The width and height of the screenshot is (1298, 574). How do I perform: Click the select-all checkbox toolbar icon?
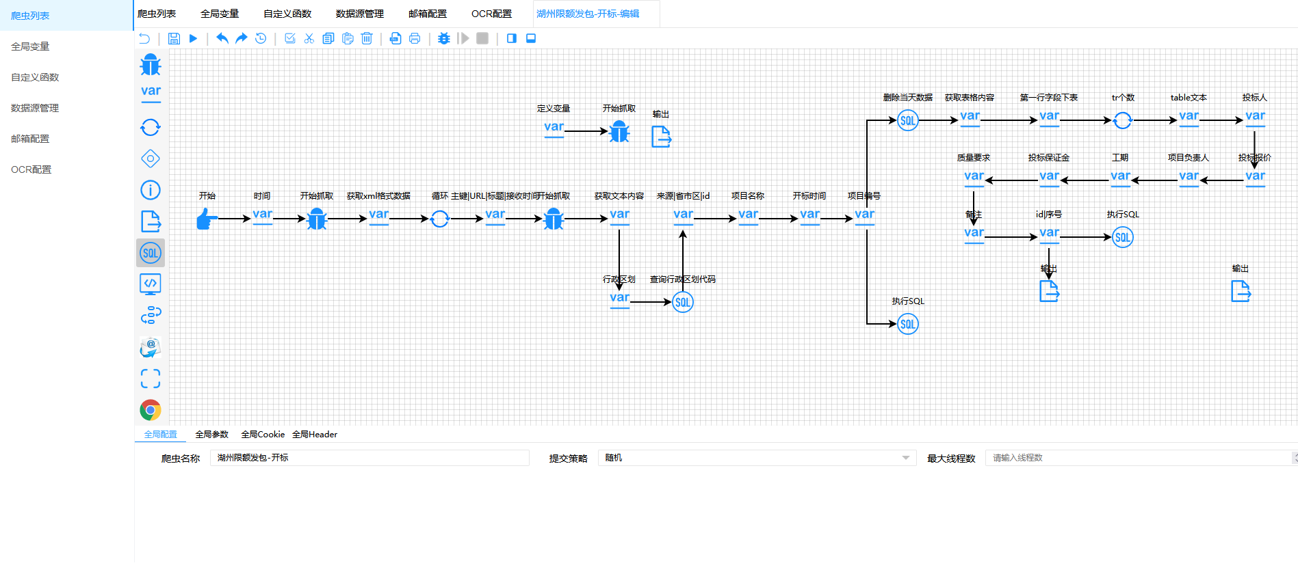coord(290,38)
